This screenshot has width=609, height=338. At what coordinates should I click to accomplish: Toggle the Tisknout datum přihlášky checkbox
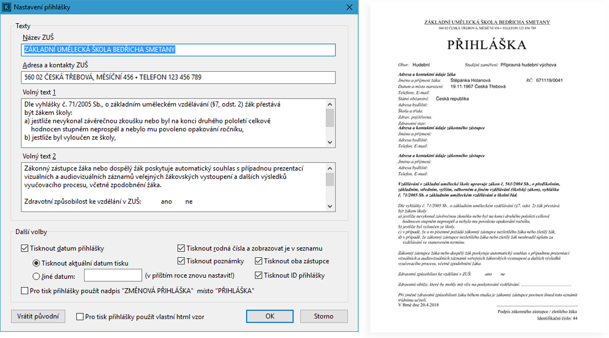coord(25,248)
